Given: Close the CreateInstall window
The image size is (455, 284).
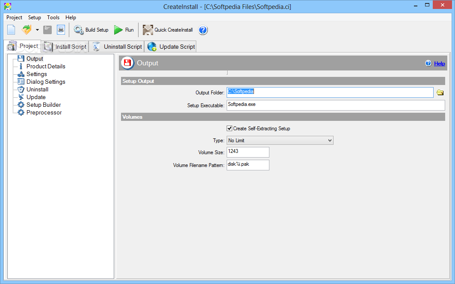Looking at the screenshot, I should 443,5.
